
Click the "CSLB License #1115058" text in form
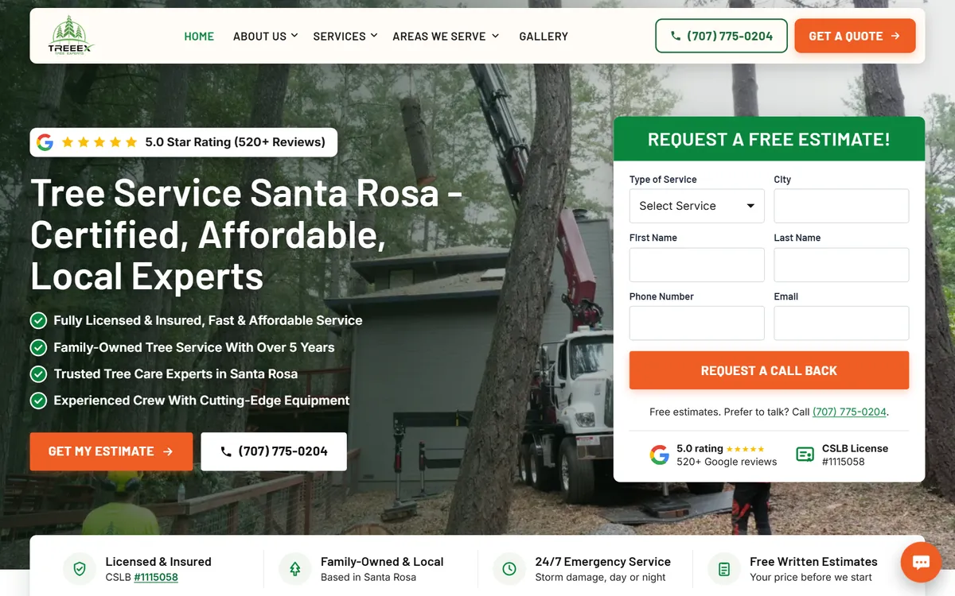pos(855,455)
